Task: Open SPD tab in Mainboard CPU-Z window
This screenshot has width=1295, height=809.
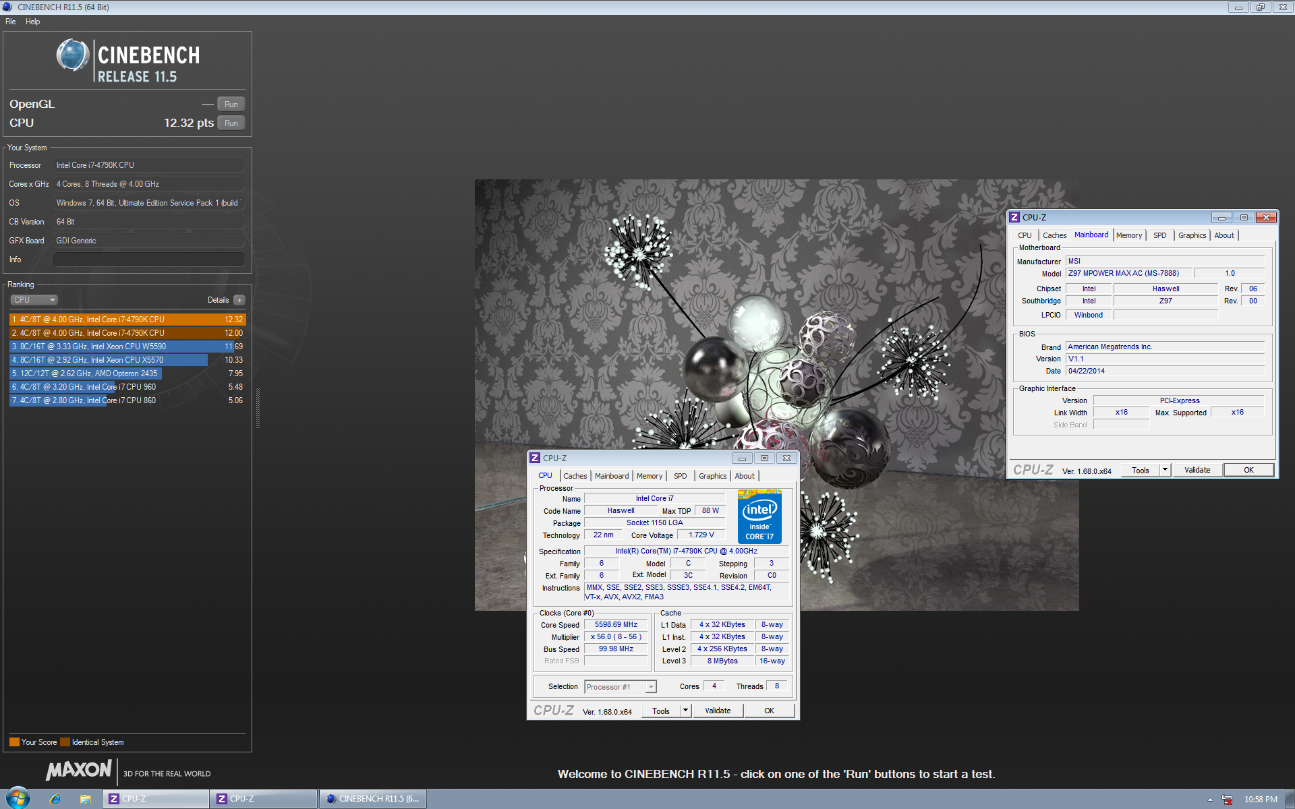Action: coord(1159,235)
